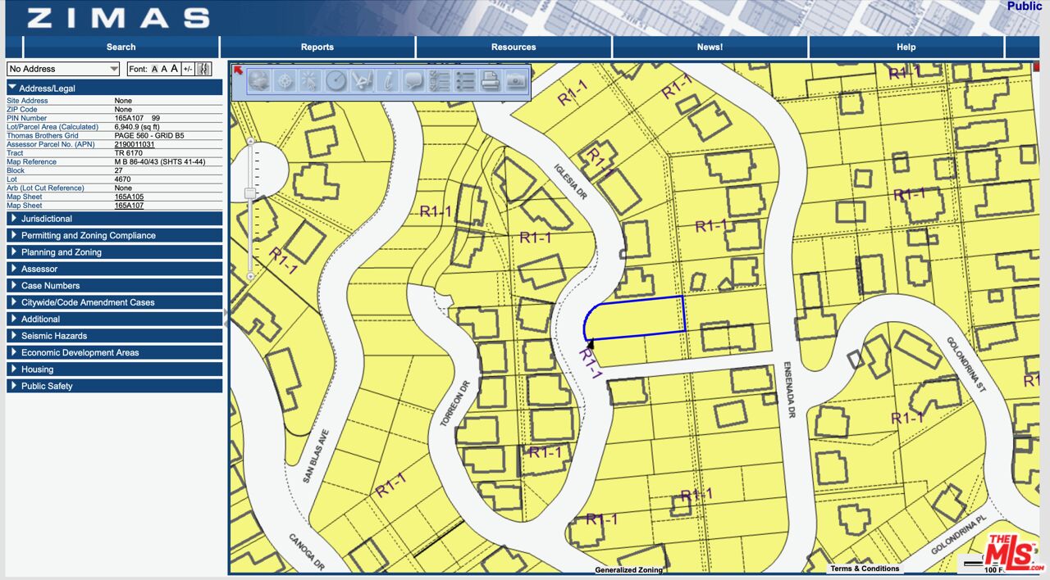The height and width of the screenshot is (580, 1050).
Task: Open the checklist layers icon
Action: tap(439, 80)
